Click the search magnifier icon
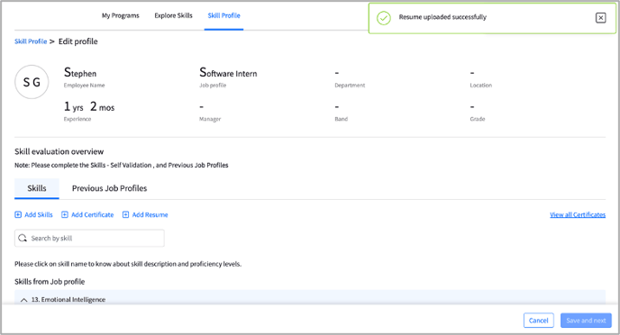The width and height of the screenshot is (620, 335). click(x=23, y=239)
